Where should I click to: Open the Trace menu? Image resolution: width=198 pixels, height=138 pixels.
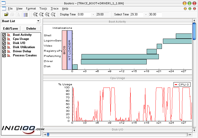(55, 8)
